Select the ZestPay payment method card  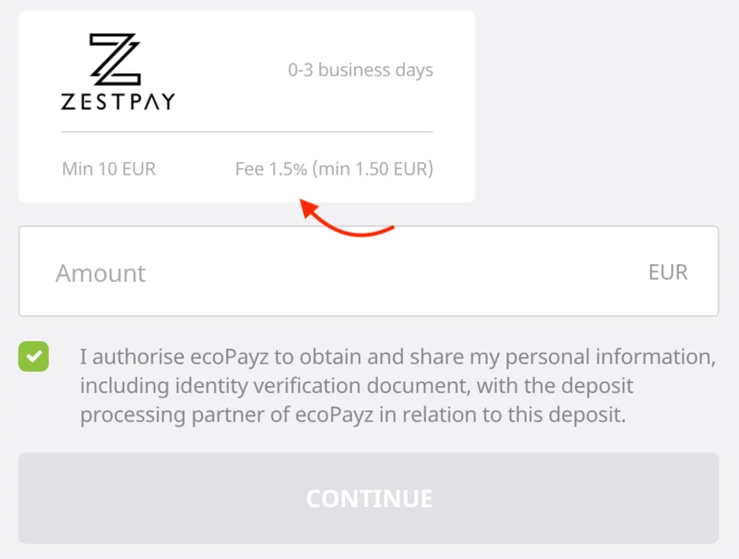(245, 105)
